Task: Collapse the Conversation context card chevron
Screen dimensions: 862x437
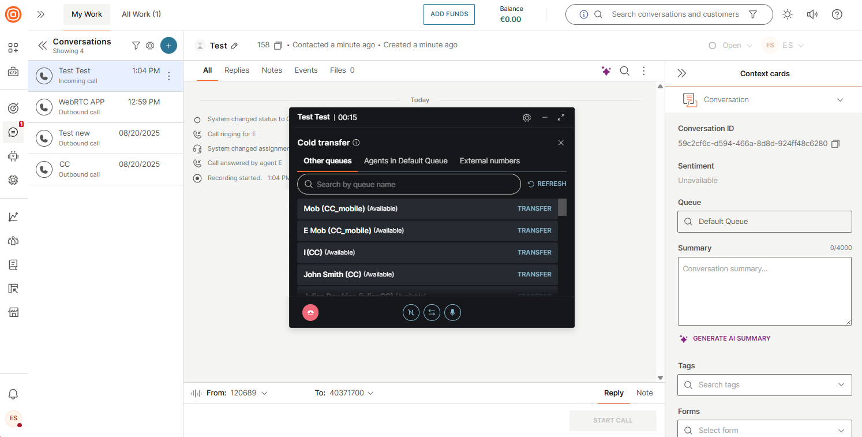Action: [x=840, y=100]
